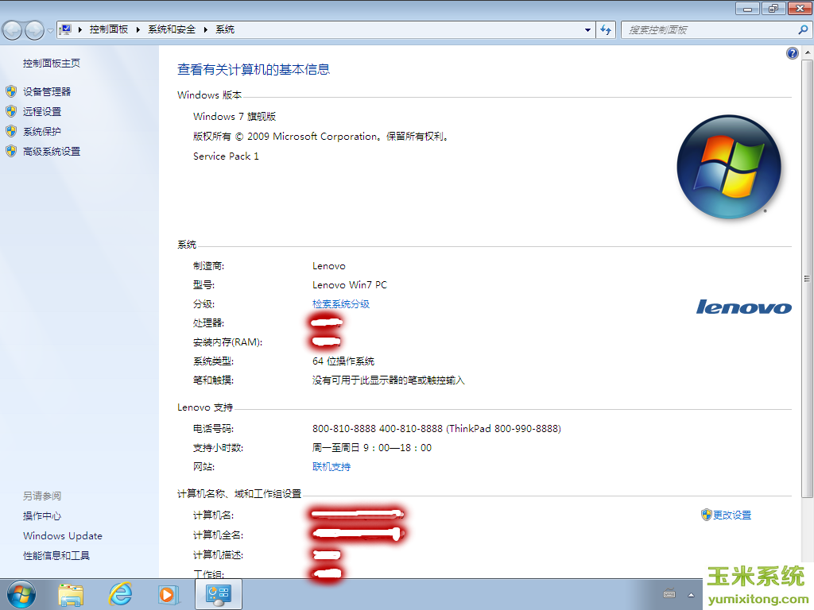Expand arrow after 系统和安全 breadcrumb
Screen dimensions: 814x610
(206, 29)
